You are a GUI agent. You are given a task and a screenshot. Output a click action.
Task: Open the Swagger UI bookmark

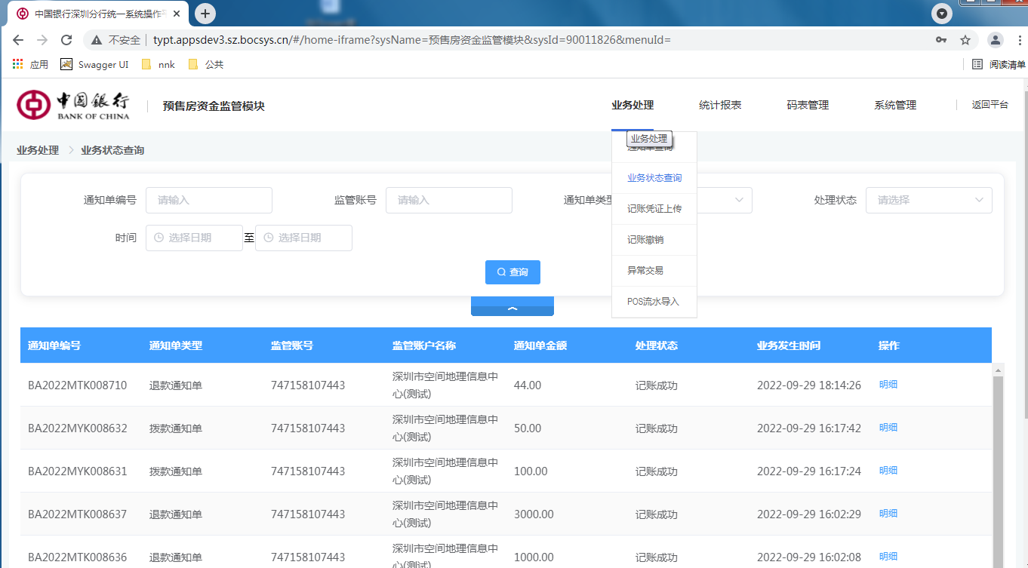click(x=95, y=64)
